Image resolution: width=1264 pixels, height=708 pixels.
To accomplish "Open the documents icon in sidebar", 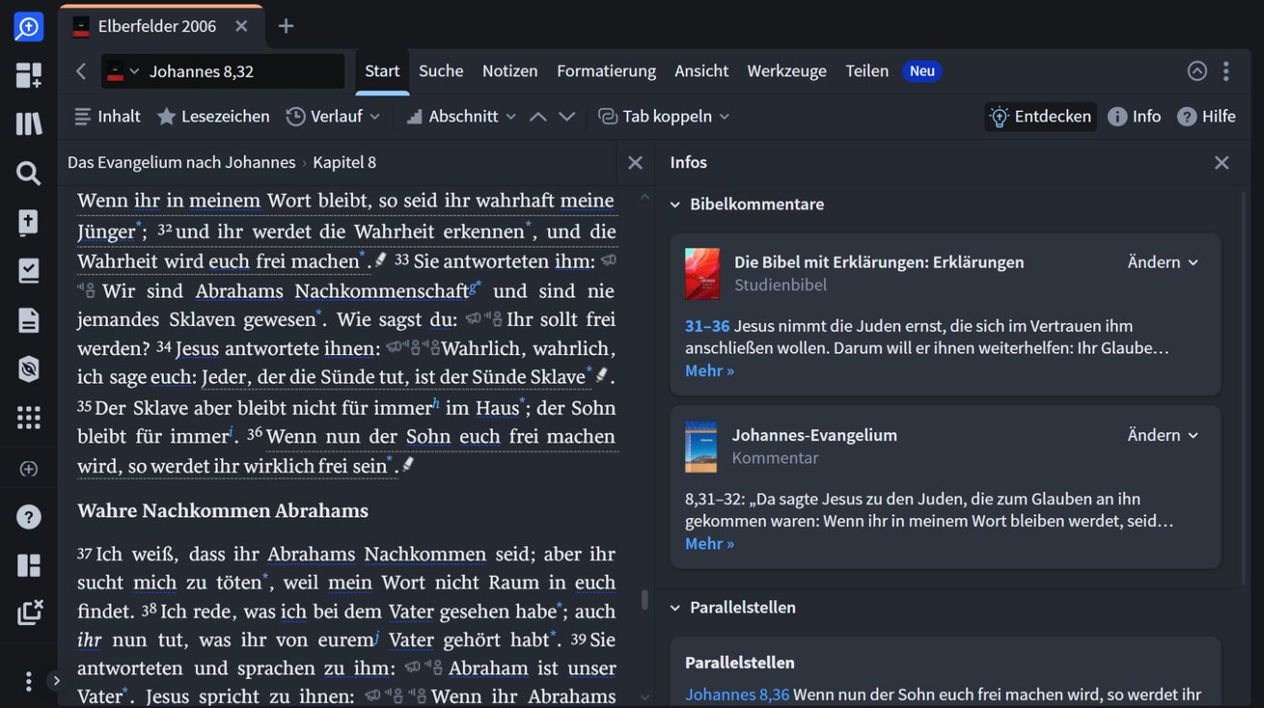I will (x=28, y=320).
